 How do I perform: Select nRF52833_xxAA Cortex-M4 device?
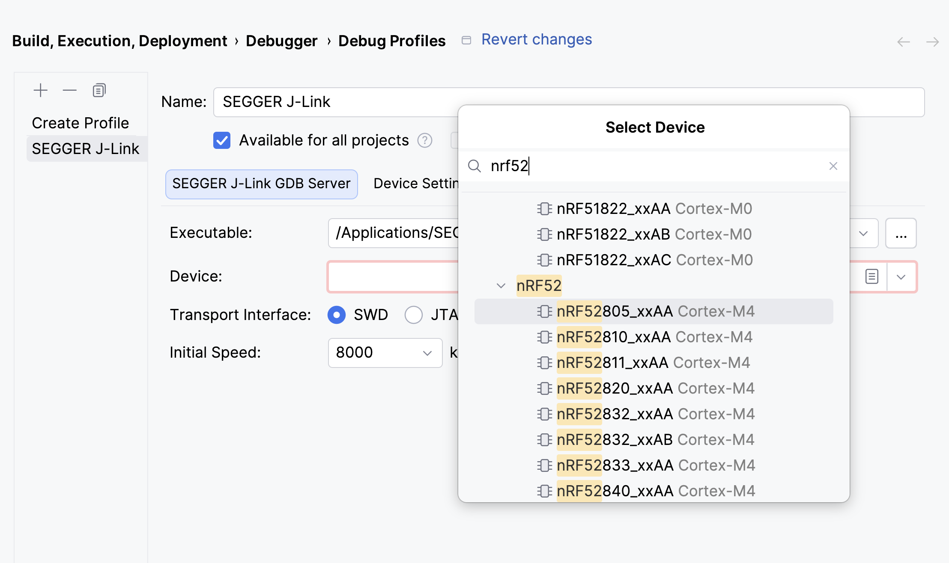pyautogui.click(x=654, y=465)
